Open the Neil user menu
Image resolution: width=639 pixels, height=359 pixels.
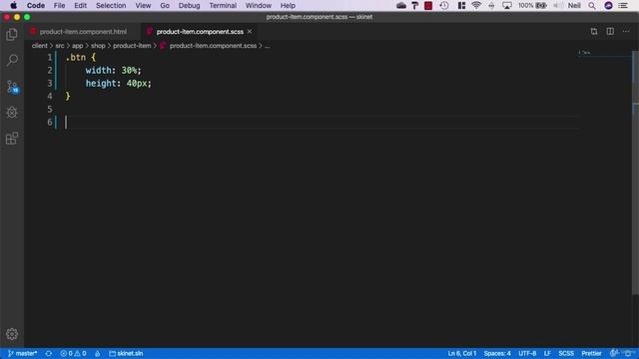[x=574, y=5]
